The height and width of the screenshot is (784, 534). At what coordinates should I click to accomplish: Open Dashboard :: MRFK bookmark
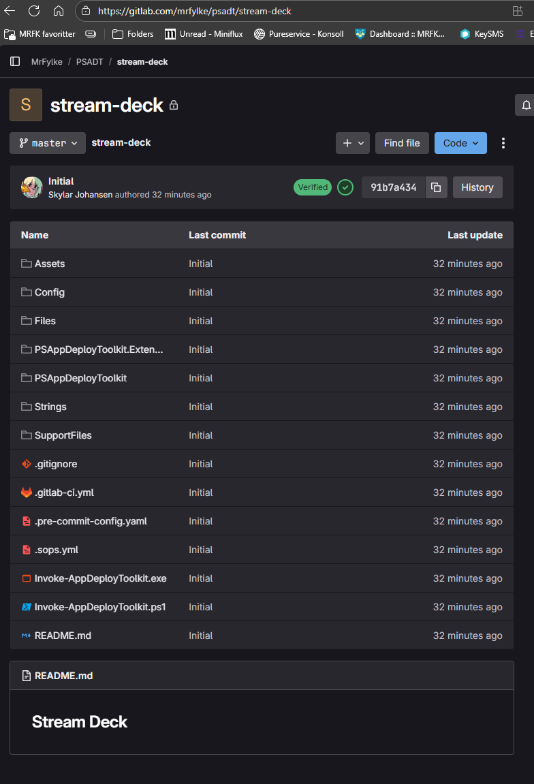[400, 34]
